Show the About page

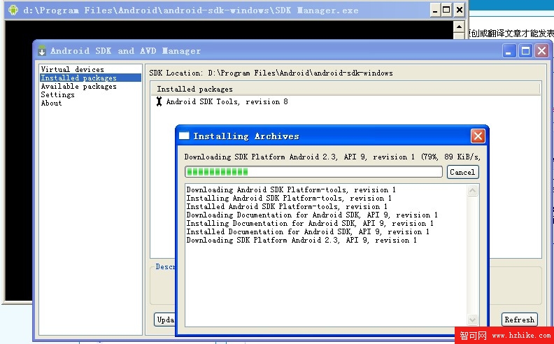[51, 103]
